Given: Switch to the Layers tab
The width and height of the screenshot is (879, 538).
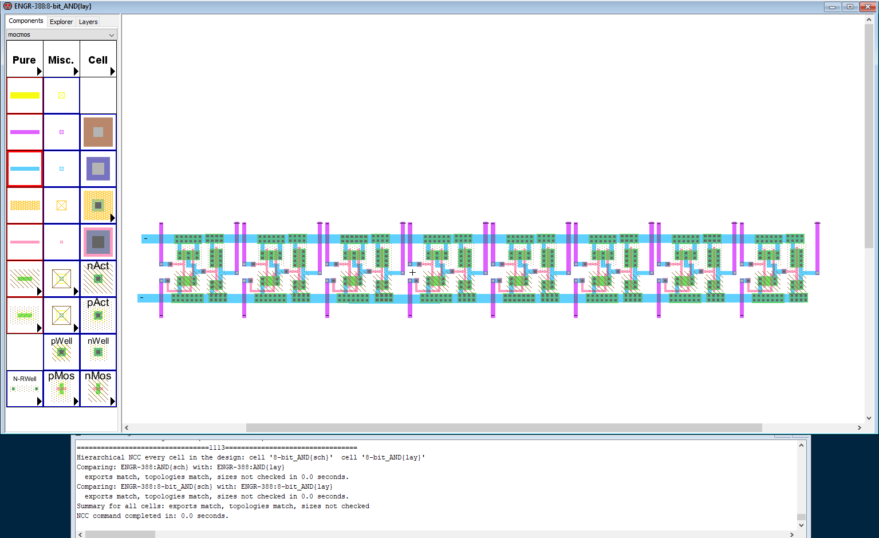Looking at the screenshot, I should [x=88, y=22].
